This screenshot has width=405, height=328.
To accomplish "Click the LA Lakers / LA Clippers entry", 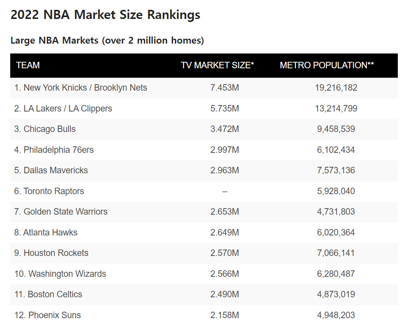I will (63, 108).
